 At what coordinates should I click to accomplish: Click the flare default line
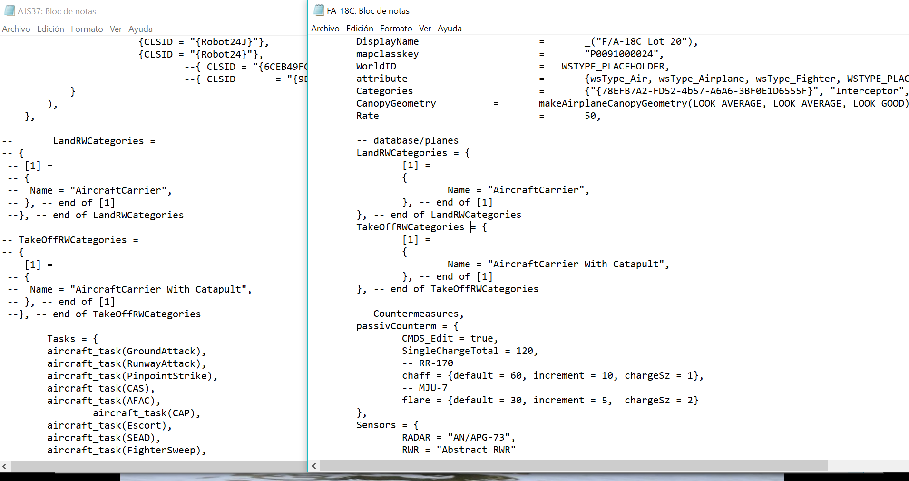(x=550, y=400)
